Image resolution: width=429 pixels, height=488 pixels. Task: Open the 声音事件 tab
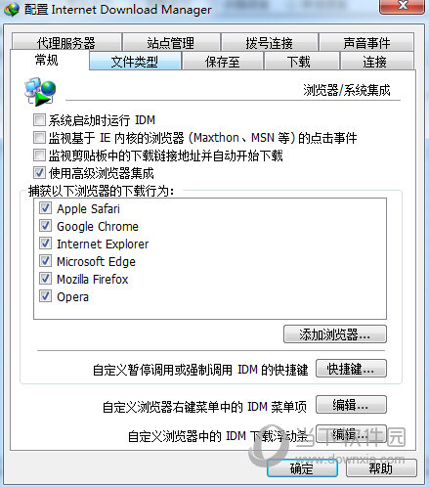[366, 42]
